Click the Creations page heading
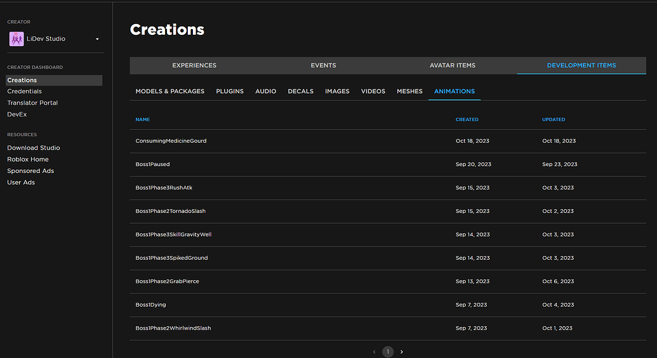The width and height of the screenshot is (657, 358). coord(167,30)
